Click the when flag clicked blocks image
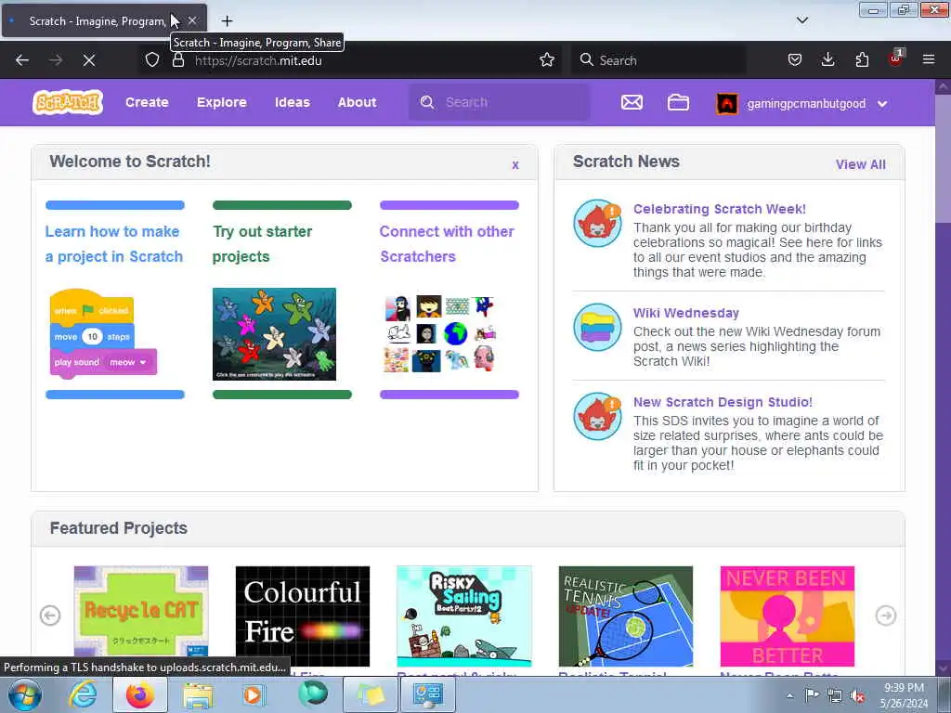Screen dimensions: 951x713 (103, 333)
